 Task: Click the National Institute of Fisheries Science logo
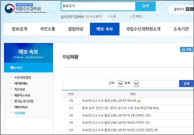click(25, 9)
